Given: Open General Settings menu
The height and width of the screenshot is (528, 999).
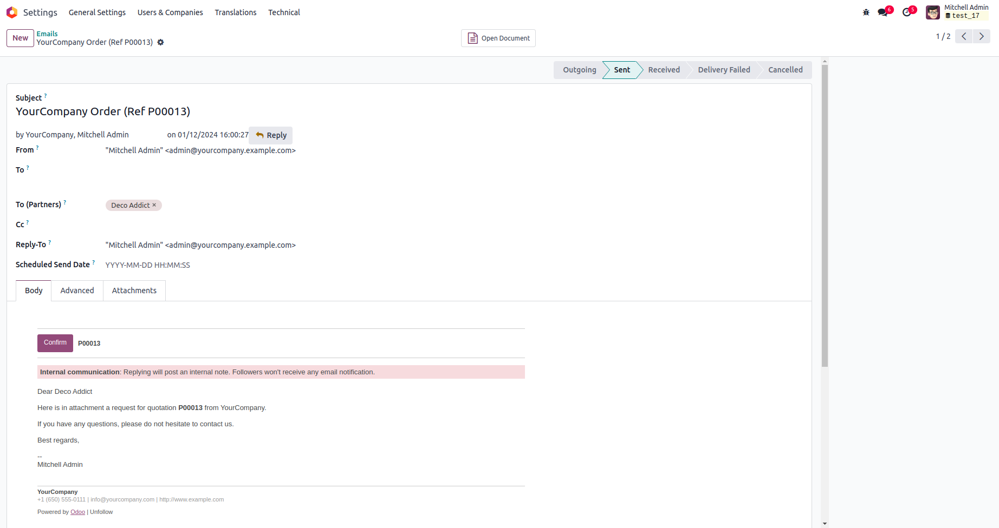Looking at the screenshot, I should [97, 12].
